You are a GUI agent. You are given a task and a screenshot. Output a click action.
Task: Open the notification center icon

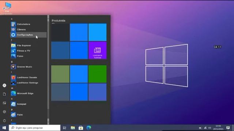click(228, 128)
